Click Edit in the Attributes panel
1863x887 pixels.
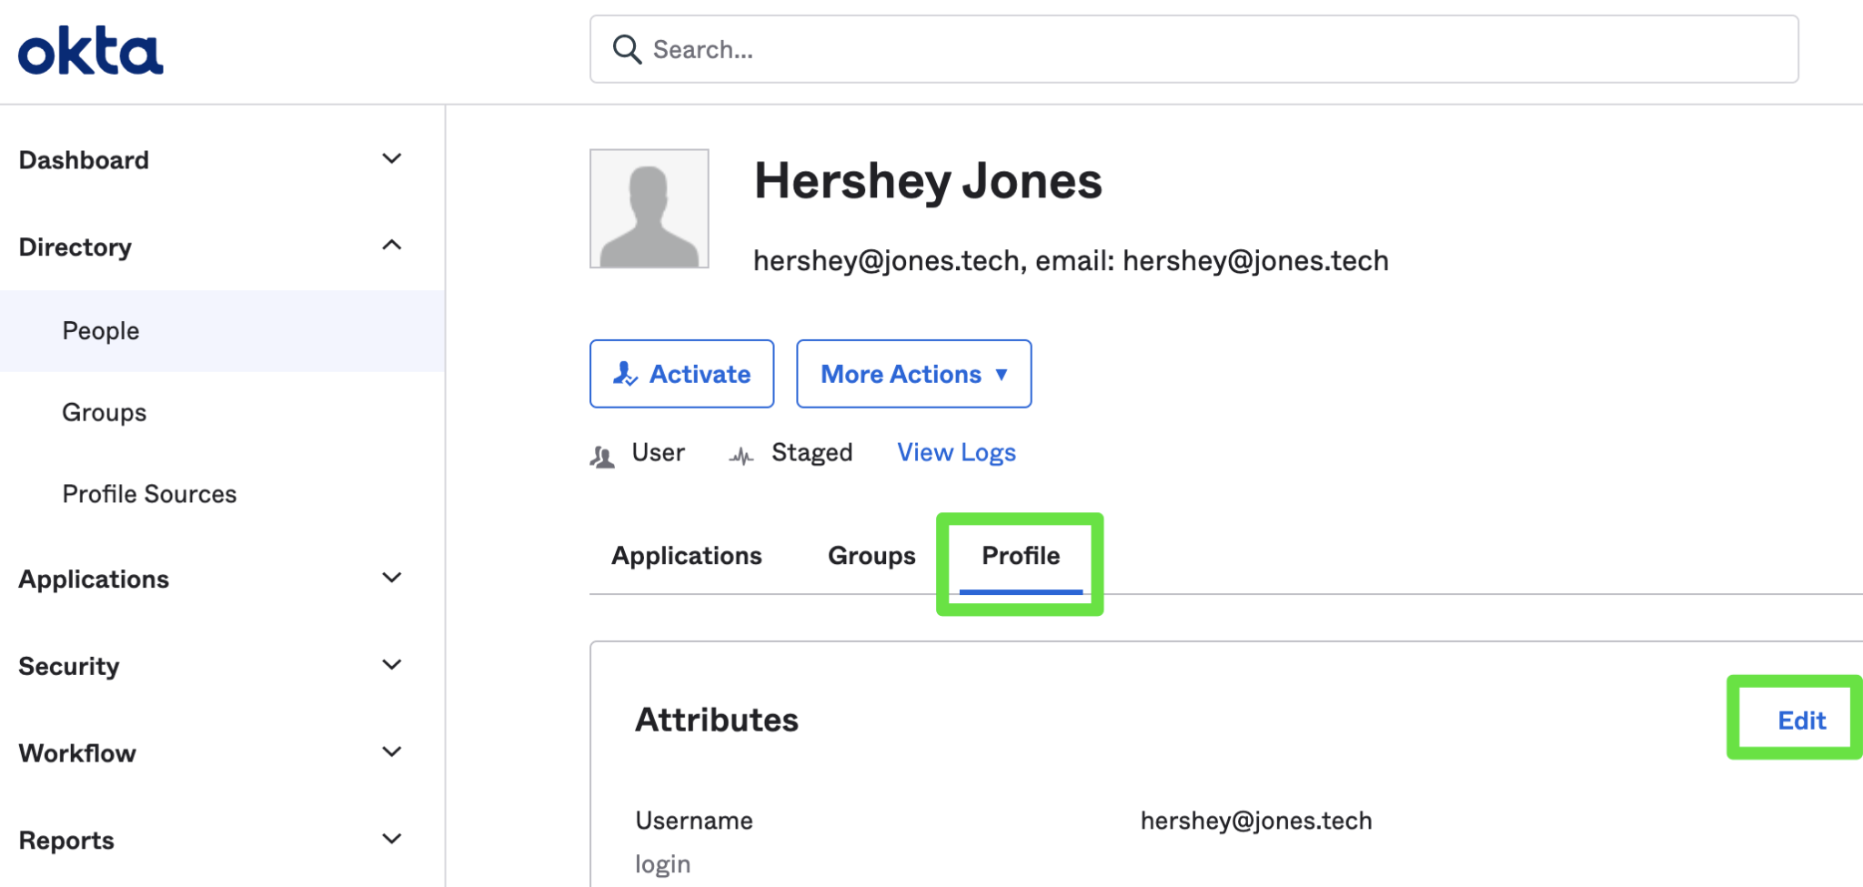coord(1801,721)
